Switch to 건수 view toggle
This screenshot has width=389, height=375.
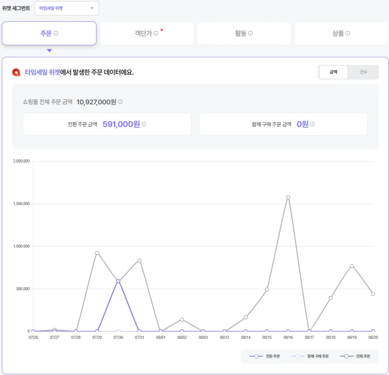pyautogui.click(x=363, y=72)
